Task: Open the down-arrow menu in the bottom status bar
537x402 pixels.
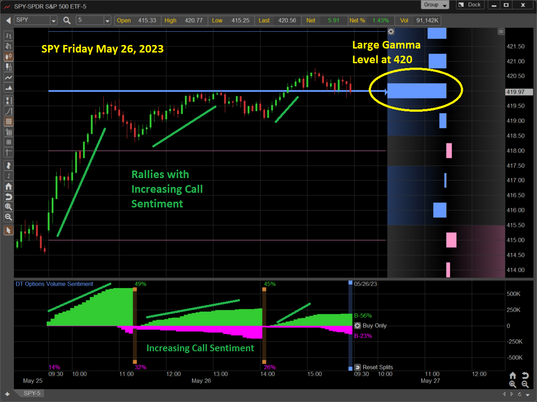Action: [528, 395]
